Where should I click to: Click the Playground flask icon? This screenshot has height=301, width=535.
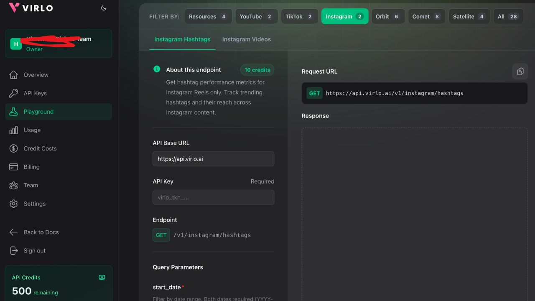(14, 112)
